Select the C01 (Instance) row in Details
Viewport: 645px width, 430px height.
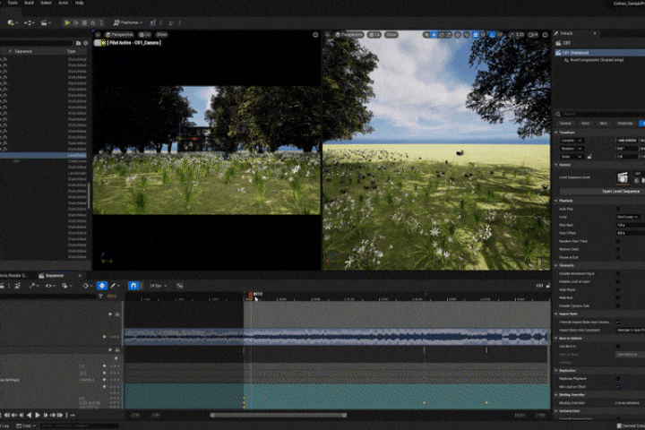coord(600,53)
